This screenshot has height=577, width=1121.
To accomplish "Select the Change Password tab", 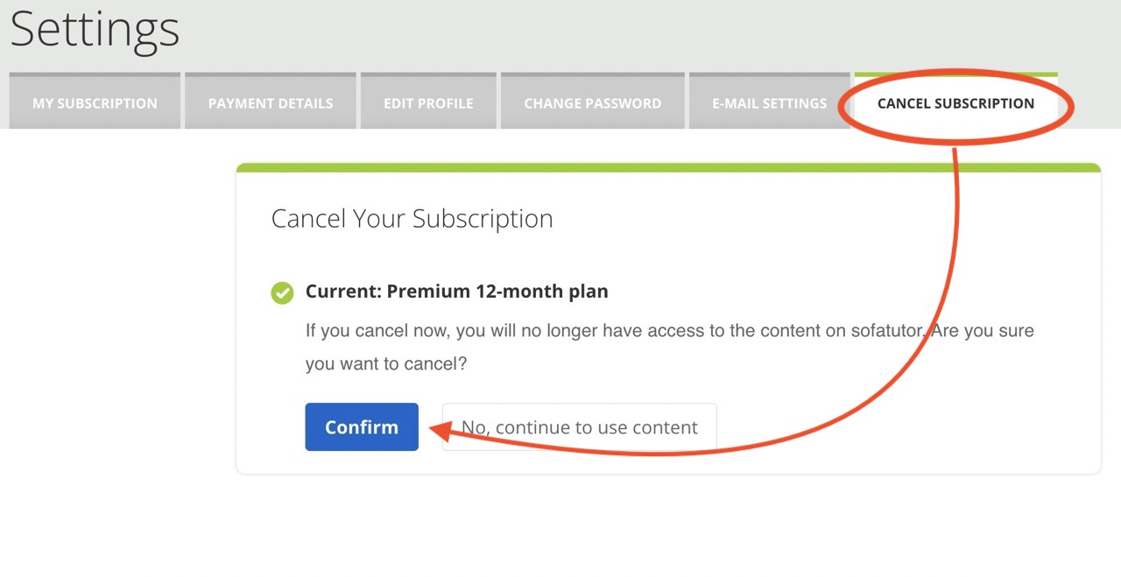I will click(x=592, y=103).
